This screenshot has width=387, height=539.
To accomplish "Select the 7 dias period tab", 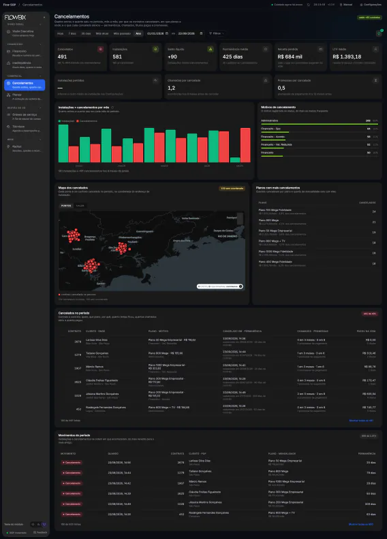I will coord(72,33).
